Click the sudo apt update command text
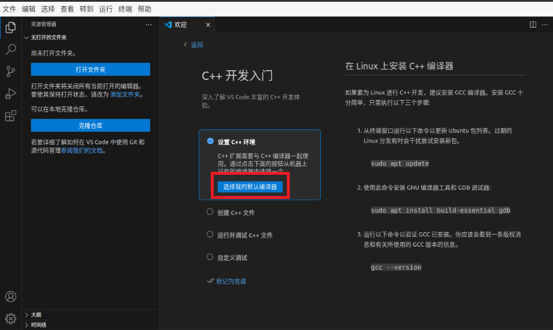Viewport: 553px width, 330px height. pos(400,163)
